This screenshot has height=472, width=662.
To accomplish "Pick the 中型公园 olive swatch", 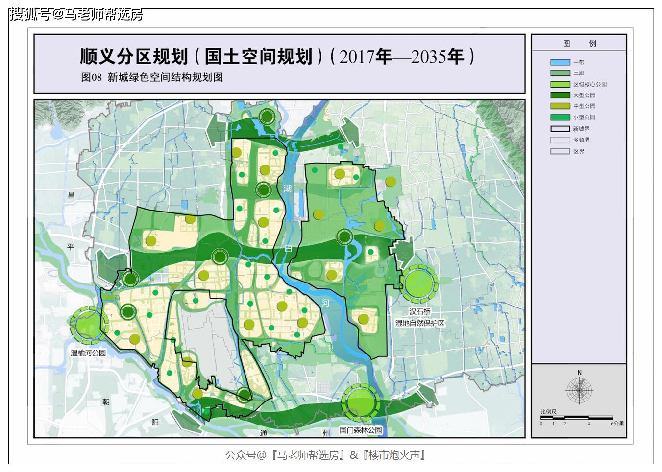I will [560, 106].
